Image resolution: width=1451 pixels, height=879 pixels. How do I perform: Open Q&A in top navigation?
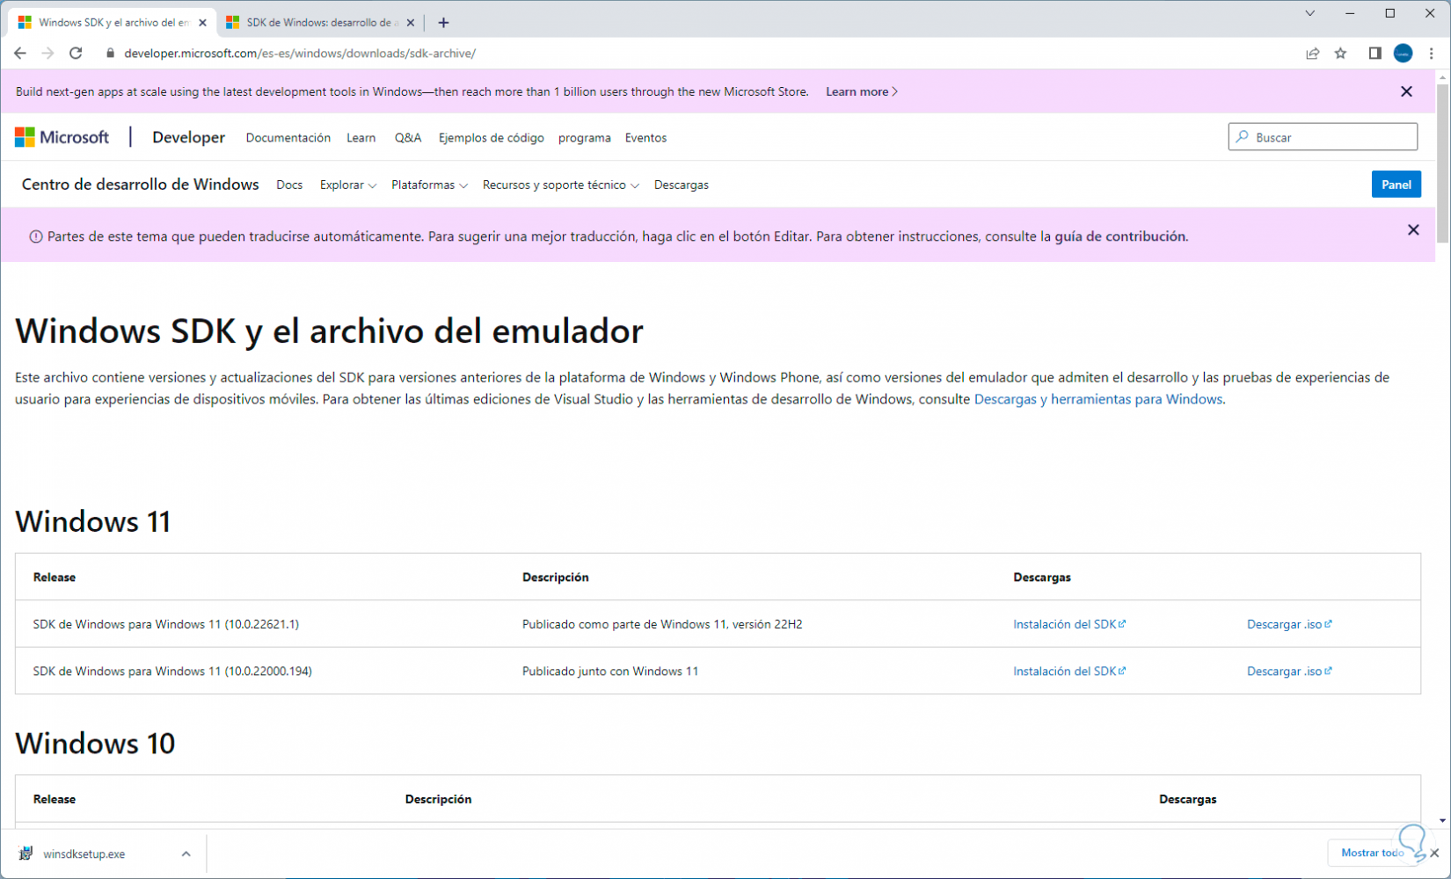tap(408, 138)
